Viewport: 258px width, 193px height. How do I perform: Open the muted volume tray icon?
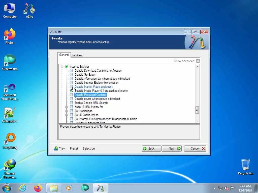pyautogui.click(x=227, y=188)
